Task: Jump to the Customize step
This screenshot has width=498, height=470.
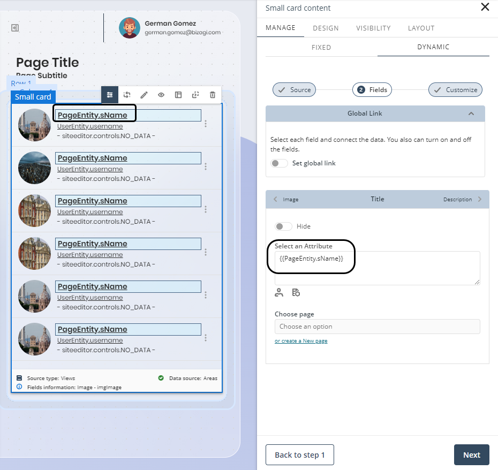Action: point(456,90)
